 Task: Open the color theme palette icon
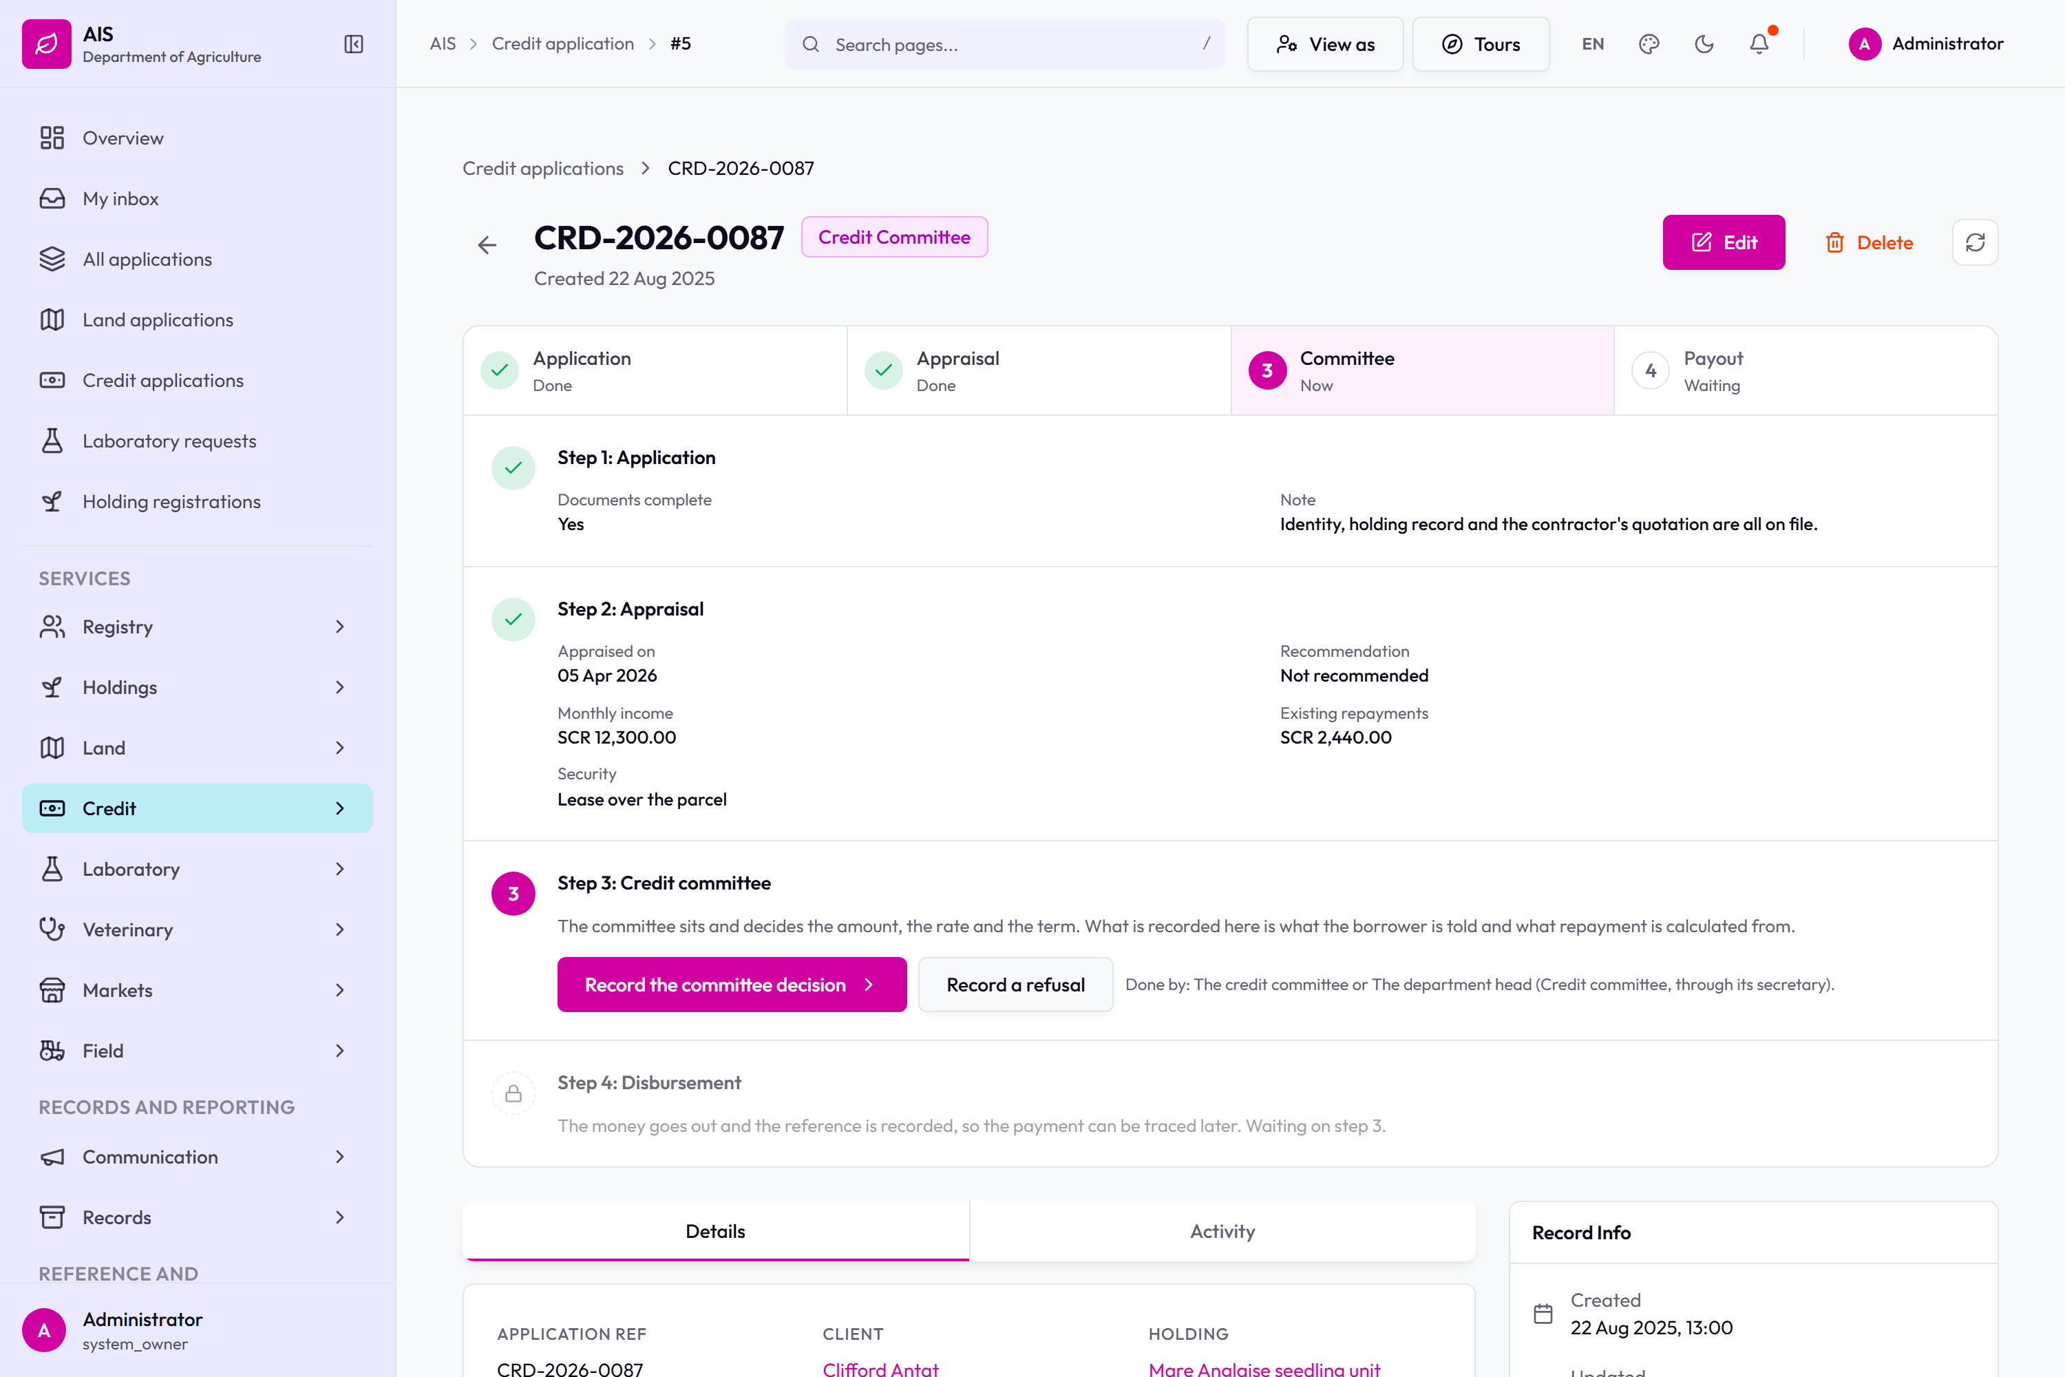coord(1649,44)
